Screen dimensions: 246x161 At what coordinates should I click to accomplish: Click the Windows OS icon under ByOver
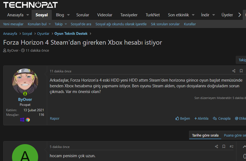click(x=22, y=120)
